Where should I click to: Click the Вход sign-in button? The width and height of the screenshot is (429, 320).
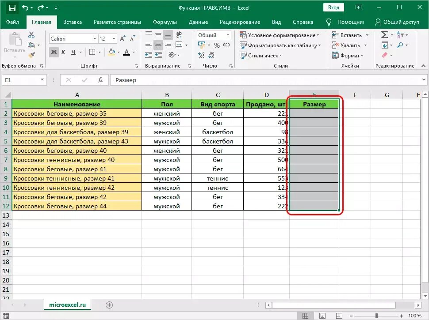(x=333, y=8)
